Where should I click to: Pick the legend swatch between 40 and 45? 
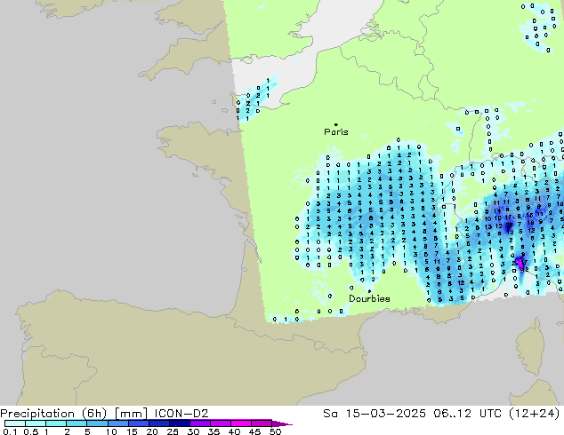tap(241, 423)
